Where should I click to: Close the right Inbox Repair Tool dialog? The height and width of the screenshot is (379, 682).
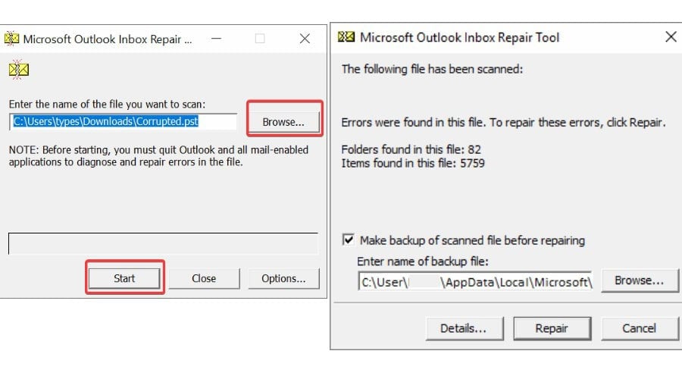coord(671,36)
